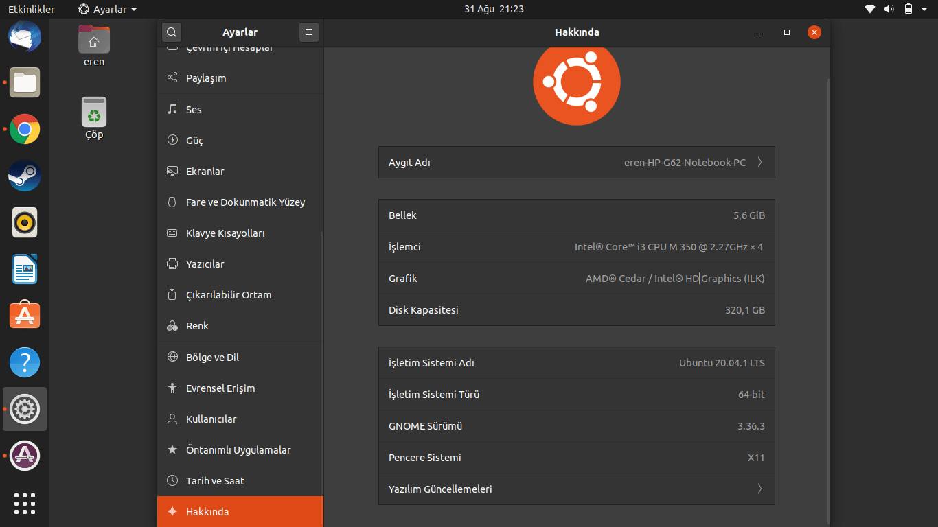Image resolution: width=938 pixels, height=527 pixels.
Task: Open Öntanımlı Uygulamalar settings
Action: (x=240, y=450)
